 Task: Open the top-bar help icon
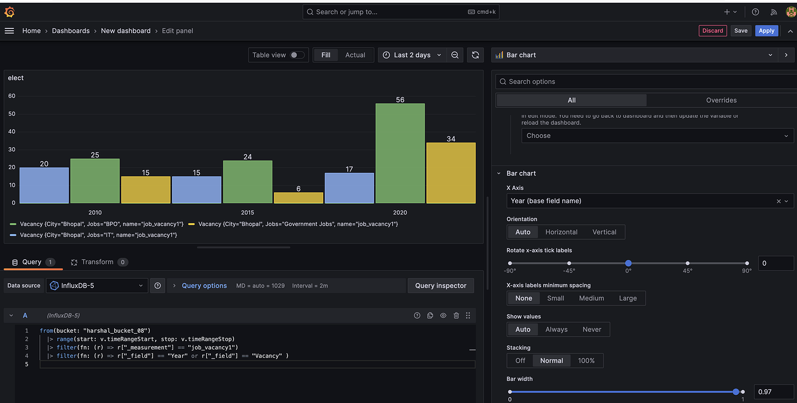[755, 12]
